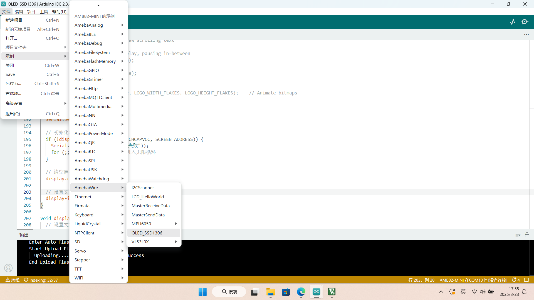Open the 工具 menu

coord(44,12)
